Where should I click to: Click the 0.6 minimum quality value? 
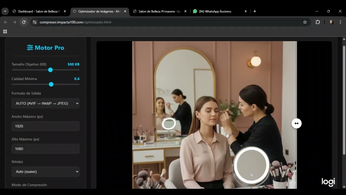[77, 79]
